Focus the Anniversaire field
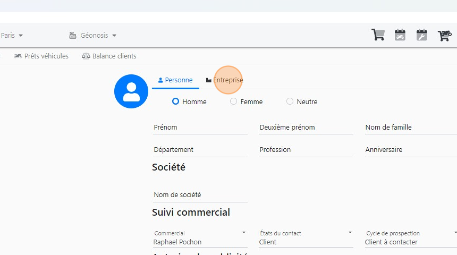This screenshot has width=457, height=255. pos(411,150)
